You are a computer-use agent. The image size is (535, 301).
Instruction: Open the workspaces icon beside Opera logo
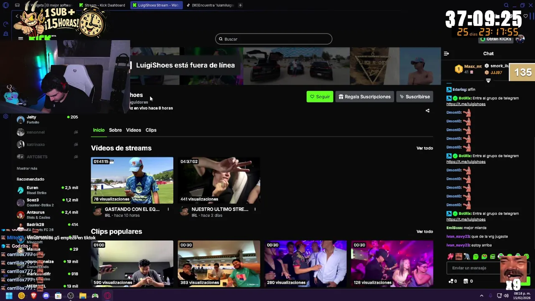click(x=17, y=5)
